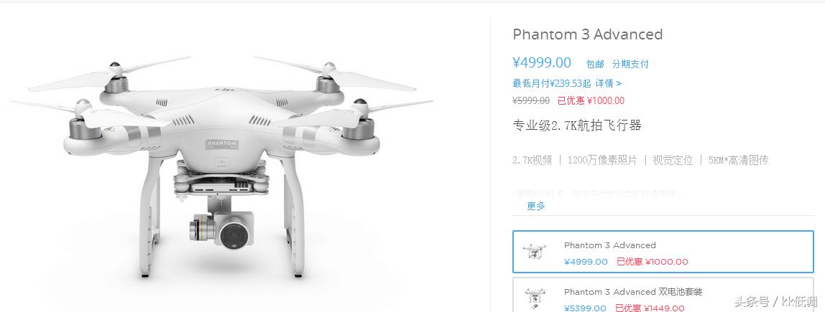The image size is (825, 312).
Task: Select the Phantom 3 Advanced 双电池套装 thumbnail
Action: [x=535, y=298]
